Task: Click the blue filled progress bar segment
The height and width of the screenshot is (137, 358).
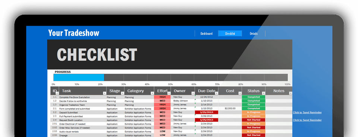Action: point(79,77)
